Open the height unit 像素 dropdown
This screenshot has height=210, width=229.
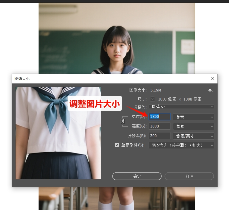pyautogui.click(x=193, y=126)
